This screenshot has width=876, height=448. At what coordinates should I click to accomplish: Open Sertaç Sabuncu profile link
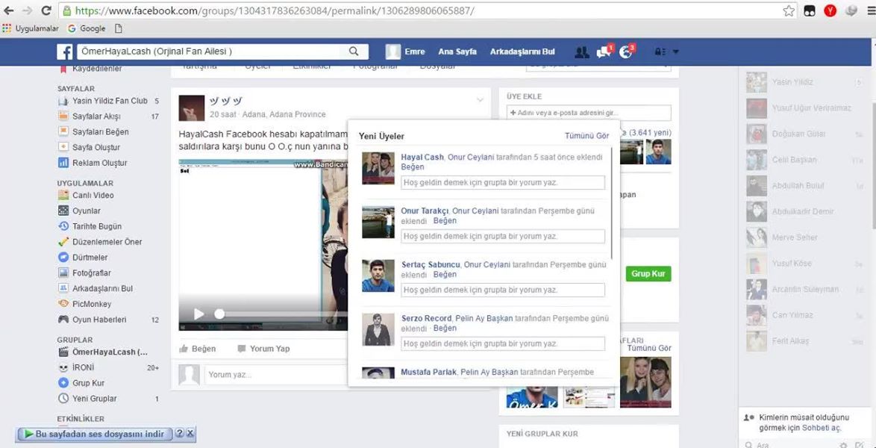(431, 264)
